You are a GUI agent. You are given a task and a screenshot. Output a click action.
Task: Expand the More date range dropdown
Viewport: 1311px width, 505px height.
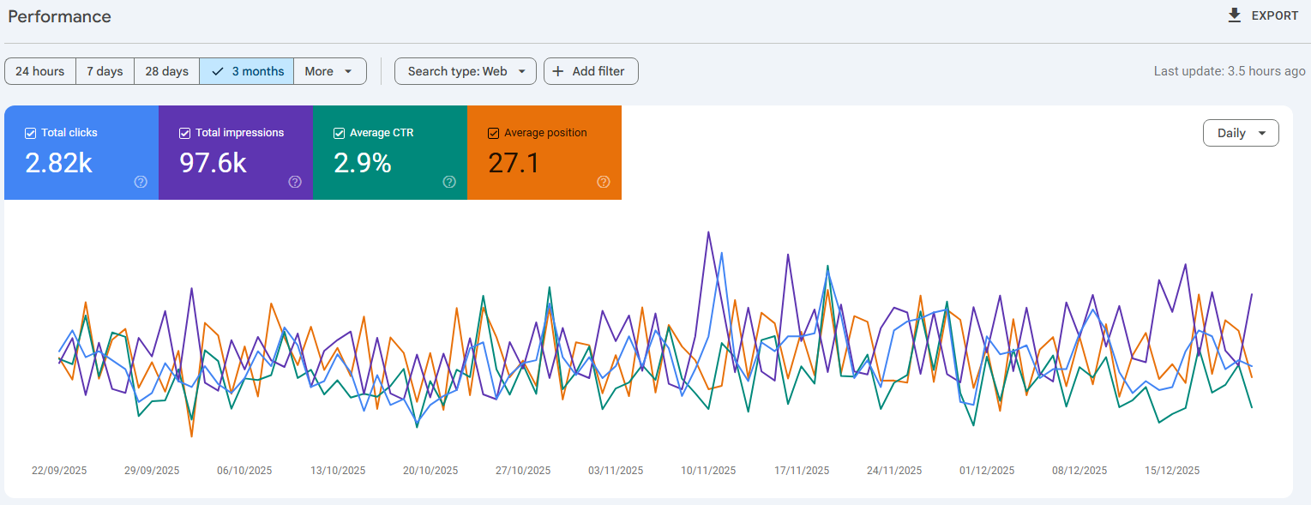(x=330, y=71)
